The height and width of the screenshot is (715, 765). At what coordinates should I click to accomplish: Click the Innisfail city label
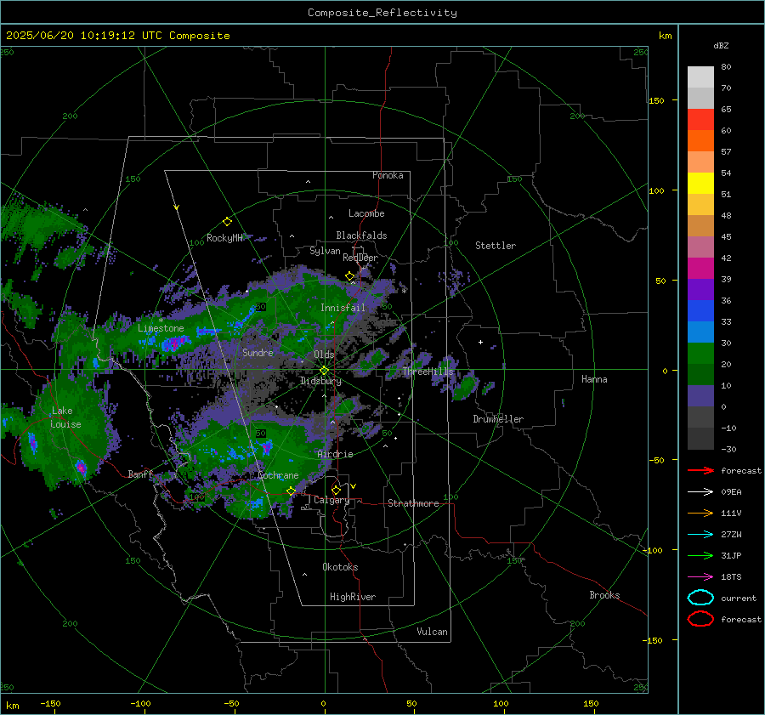(x=343, y=308)
